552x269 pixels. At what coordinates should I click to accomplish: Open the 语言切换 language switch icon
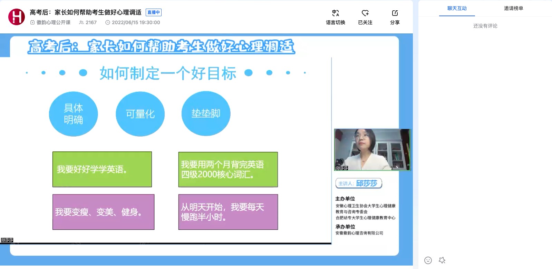[335, 13]
